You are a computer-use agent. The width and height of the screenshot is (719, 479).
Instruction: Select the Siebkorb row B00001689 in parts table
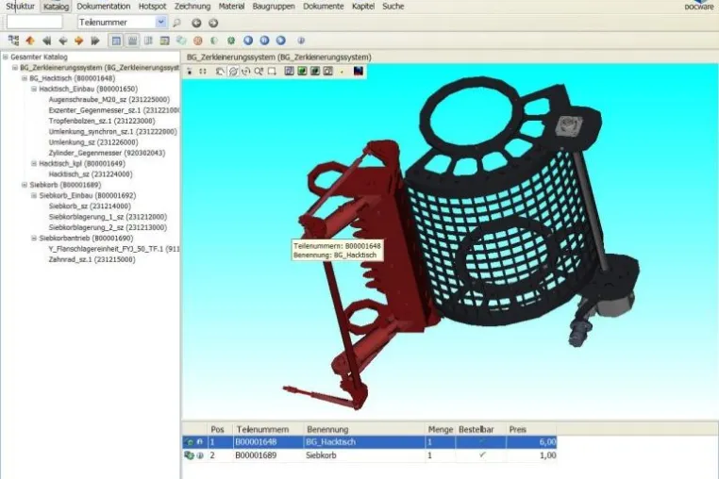point(370,455)
